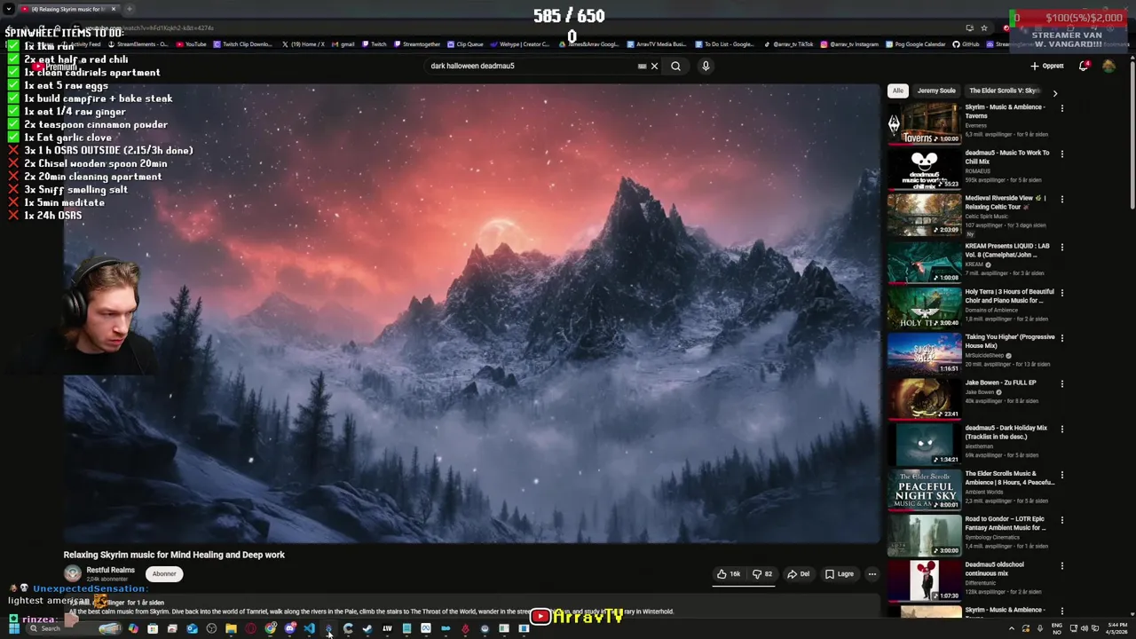1136x639 pixels.
Task: Open options menu for KREAM Presents LIQUID video
Action: click(x=1061, y=247)
